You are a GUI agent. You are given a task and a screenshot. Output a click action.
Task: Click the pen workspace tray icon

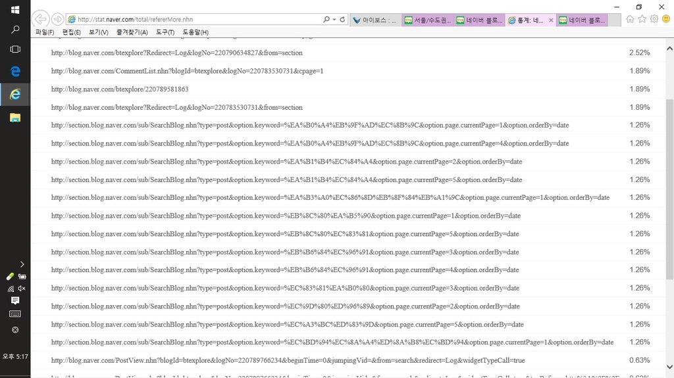[11, 277]
